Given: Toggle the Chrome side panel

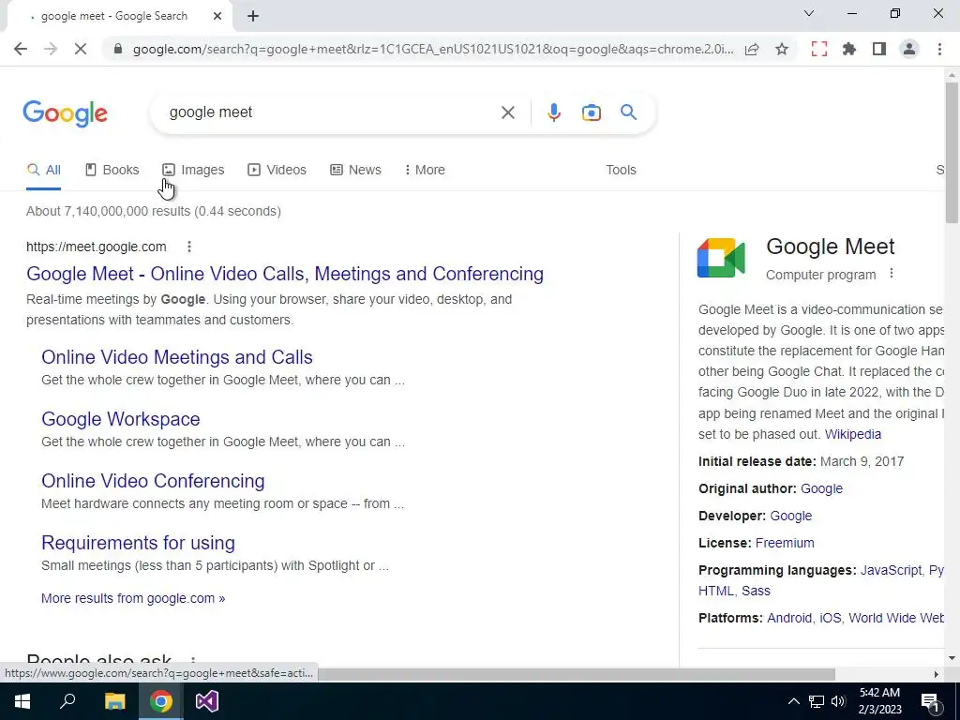Looking at the screenshot, I should coord(879,49).
